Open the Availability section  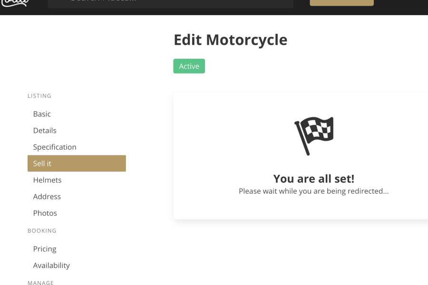point(51,266)
